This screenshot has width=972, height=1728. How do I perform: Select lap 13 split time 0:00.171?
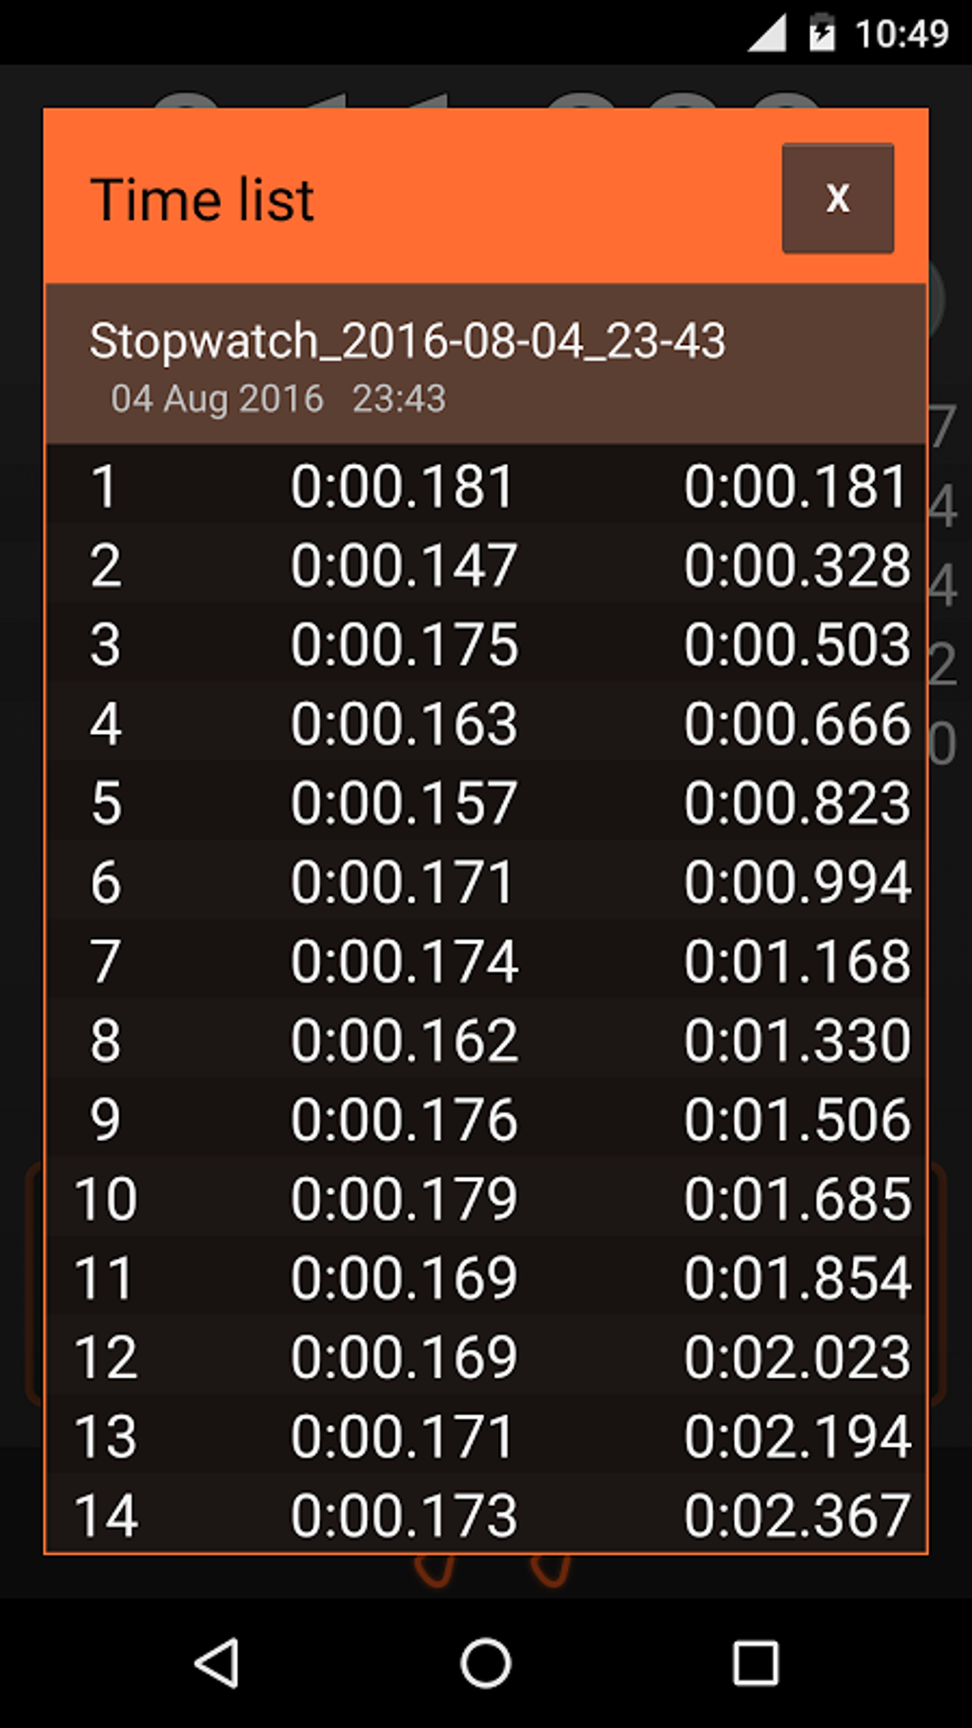click(x=402, y=1436)
